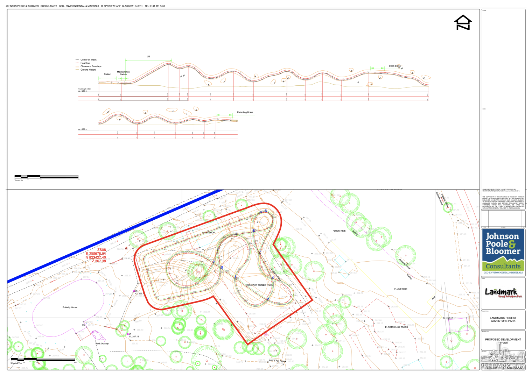This screenshot has width=532, height=376.
Task: Click the green Retarding Brake dimension arrow
Action: (x=224, y=115)
